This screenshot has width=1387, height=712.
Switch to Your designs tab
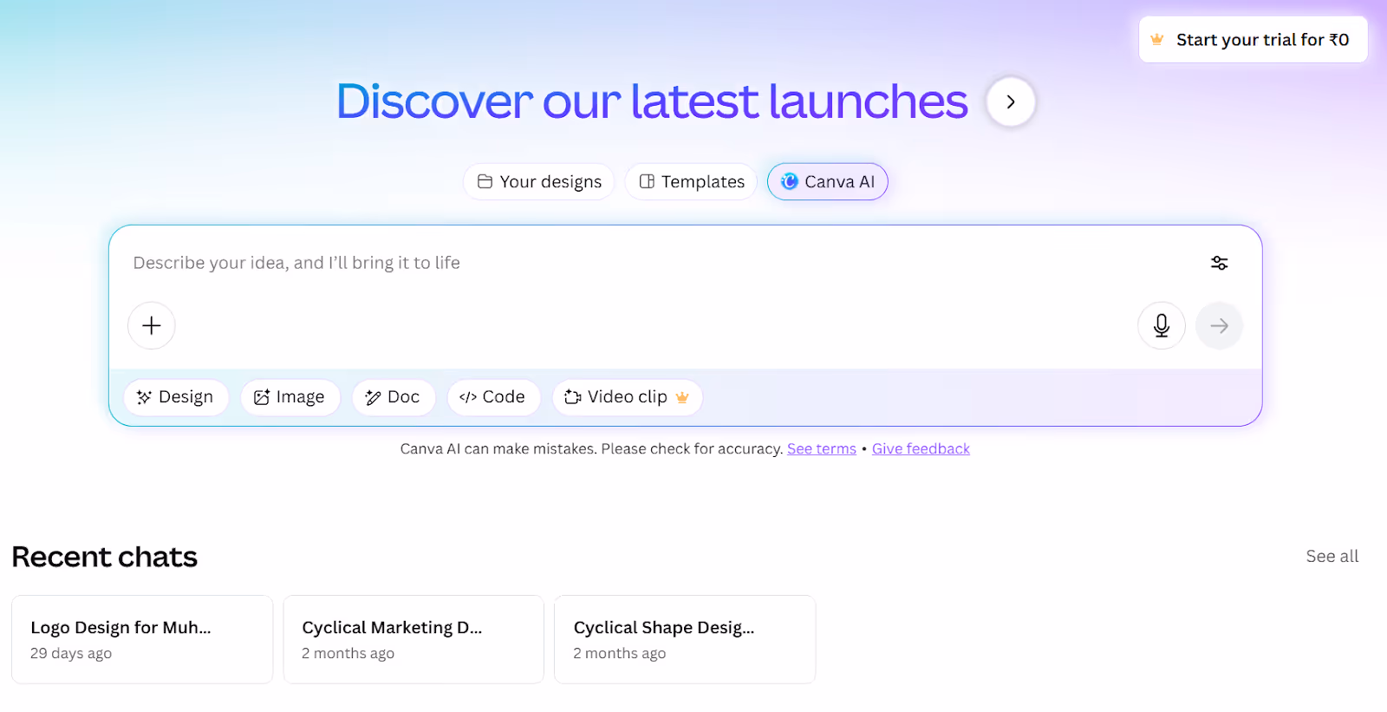(x=539, y=181)
